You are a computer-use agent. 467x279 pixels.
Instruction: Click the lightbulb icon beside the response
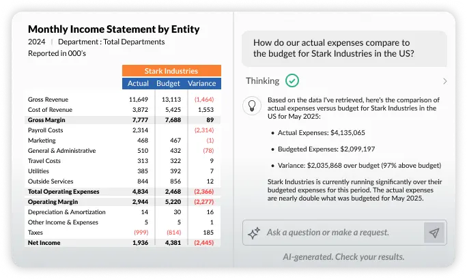tap(253, 104)
